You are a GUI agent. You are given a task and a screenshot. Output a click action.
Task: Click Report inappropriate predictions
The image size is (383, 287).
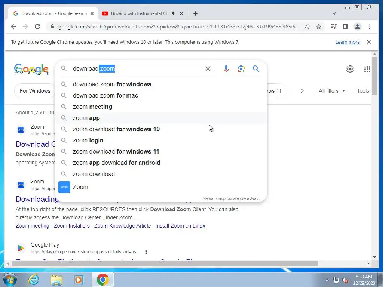click(231, 199)
